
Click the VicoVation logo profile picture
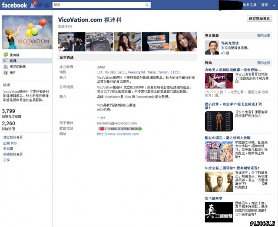pyautogui.click(x=27, y=32)
